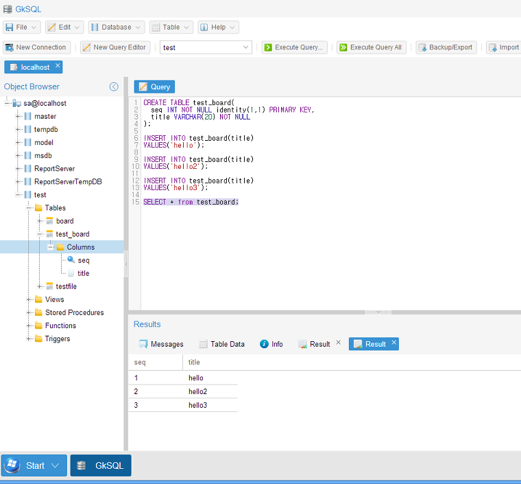The width and height of the screenshot is (521, 484).
Task: Click the Backup/Export button
Action: 446,47
